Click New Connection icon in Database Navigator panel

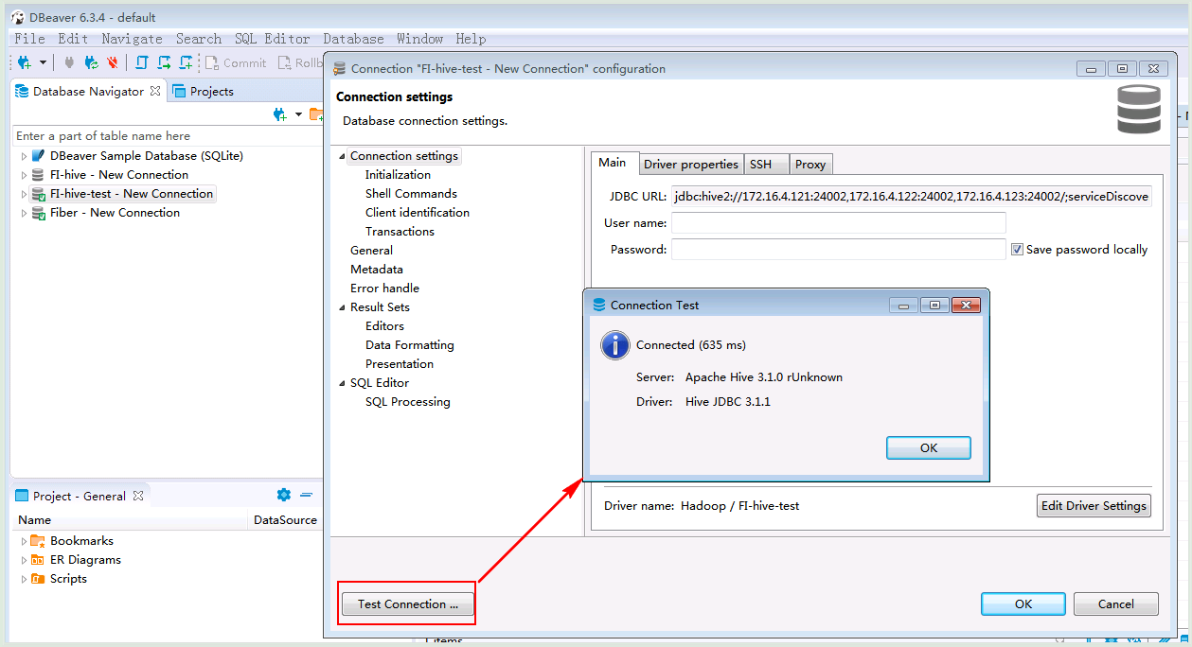point(279,114)
